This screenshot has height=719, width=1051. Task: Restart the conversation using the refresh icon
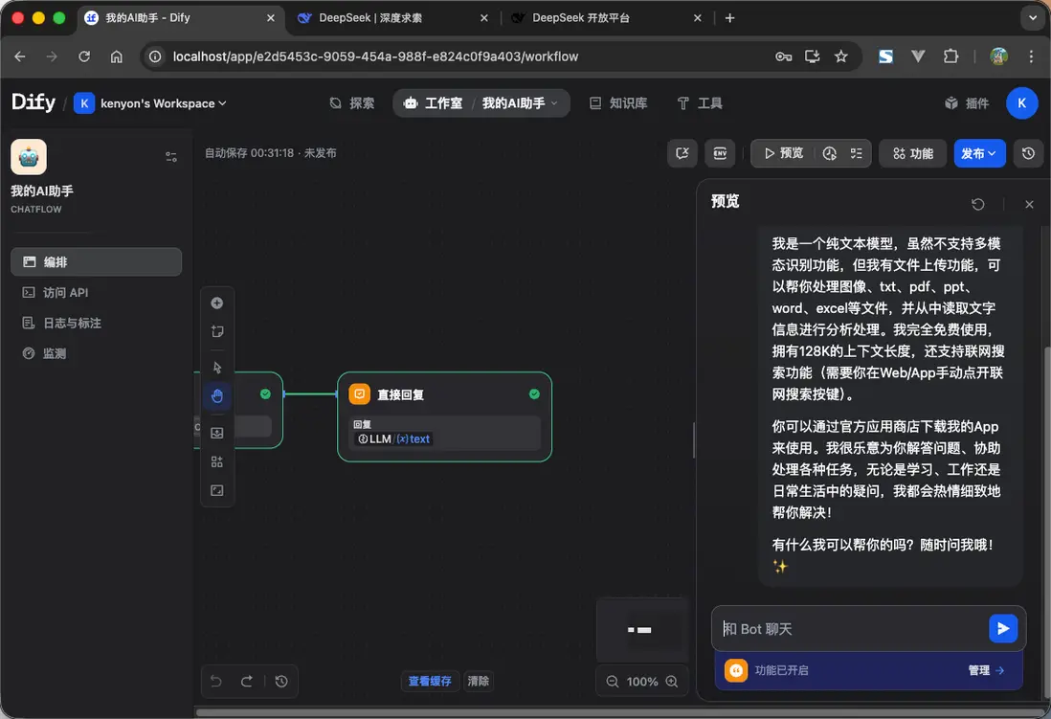click(977, 204)
